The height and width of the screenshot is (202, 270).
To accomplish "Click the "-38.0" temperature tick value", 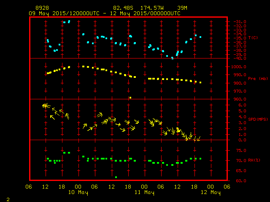I will (x=240, y=50).
